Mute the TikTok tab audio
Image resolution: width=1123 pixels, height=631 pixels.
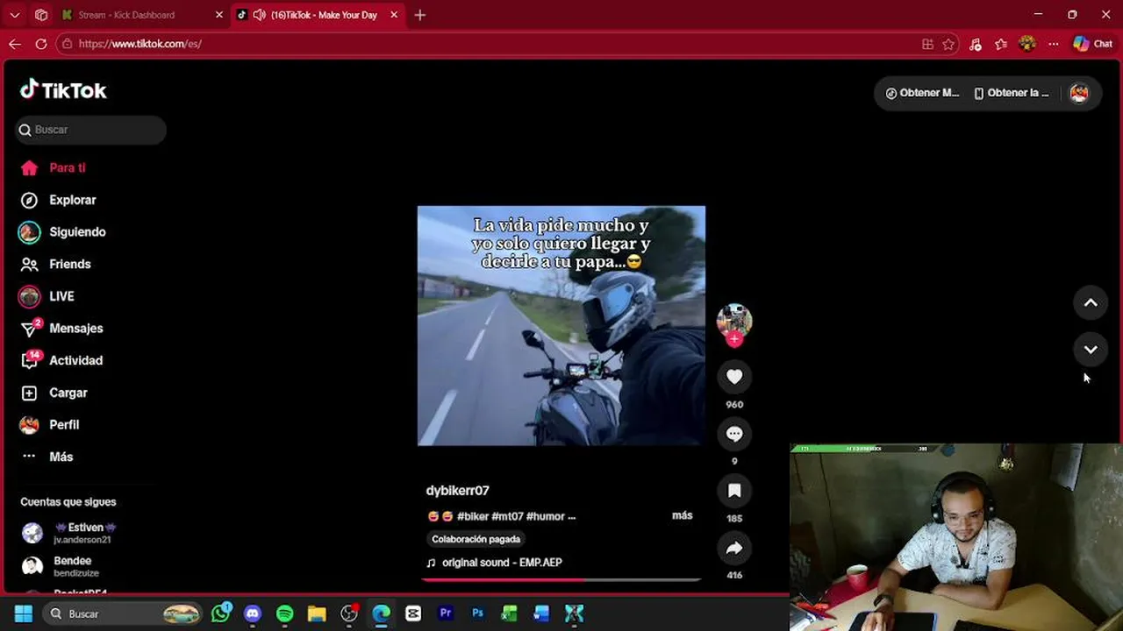(259, 15)
